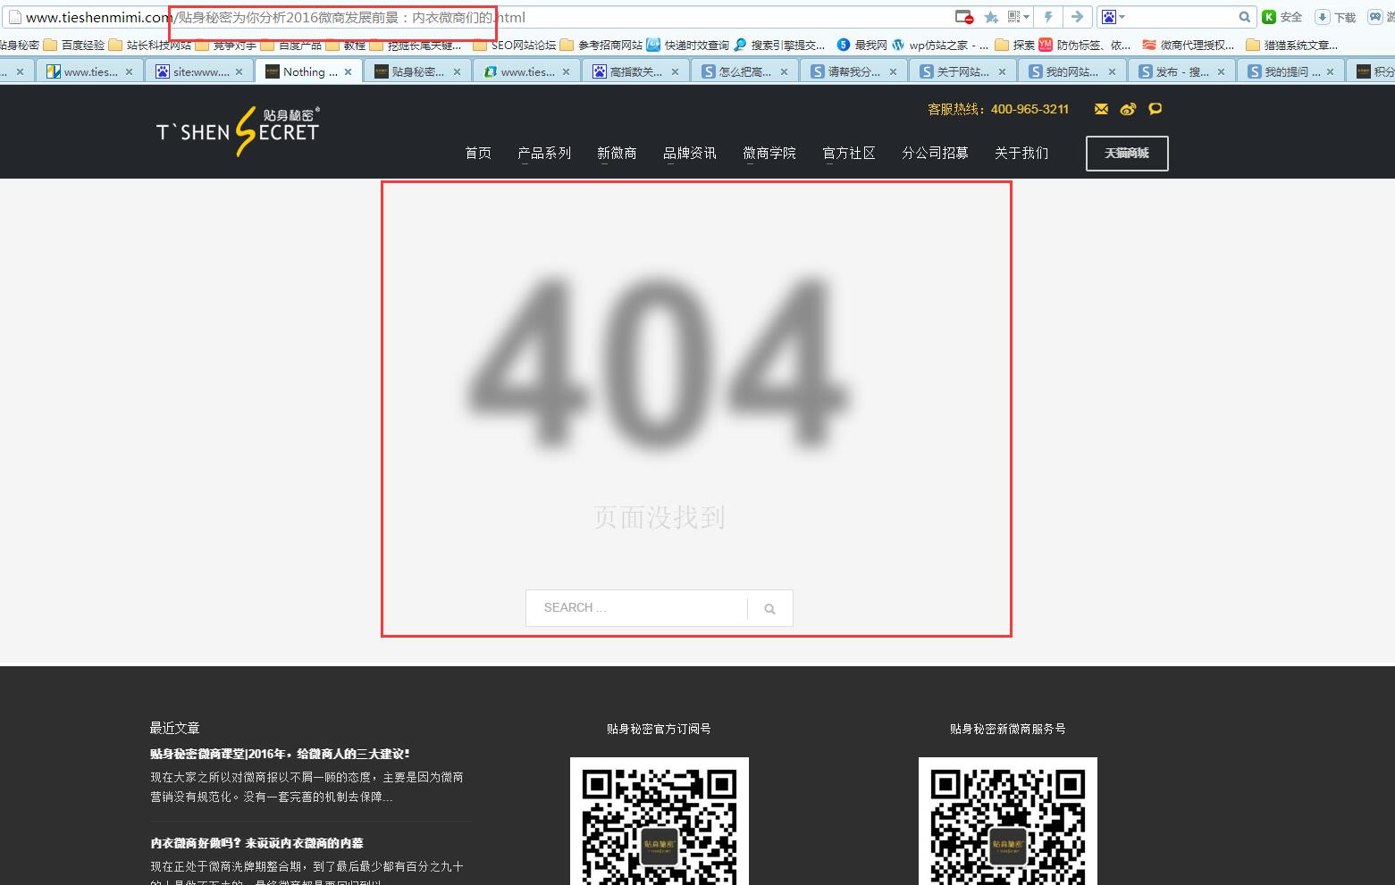
Task: Click the lightning speed mode icon
Action: [x=1048, y=17]
